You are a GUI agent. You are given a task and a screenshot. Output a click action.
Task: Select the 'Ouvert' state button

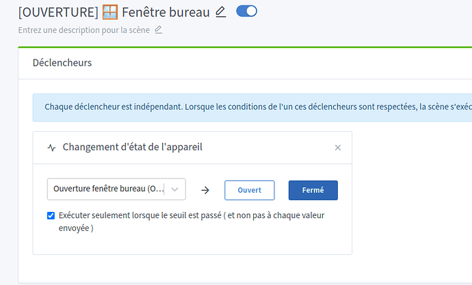pyautogui.click(x=249, y=190)
